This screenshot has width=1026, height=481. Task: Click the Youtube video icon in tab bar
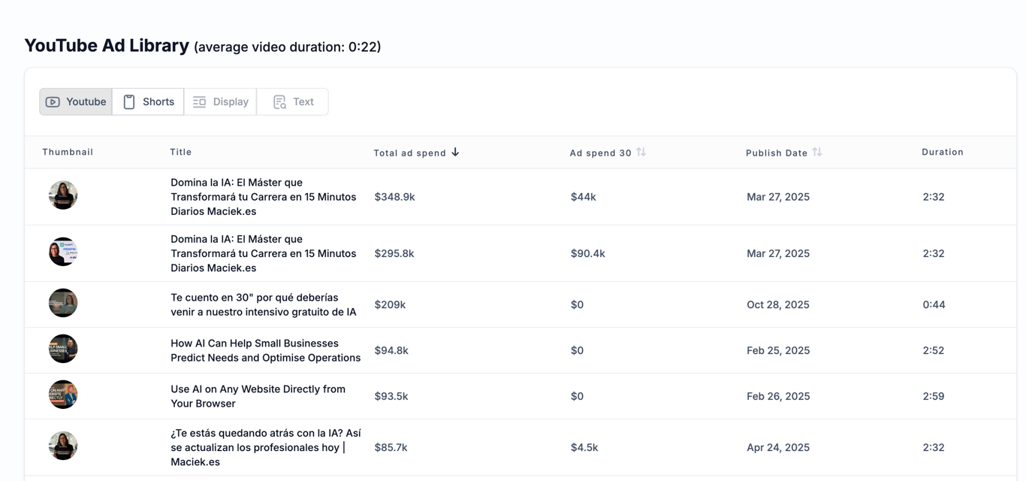click(53, 102)
